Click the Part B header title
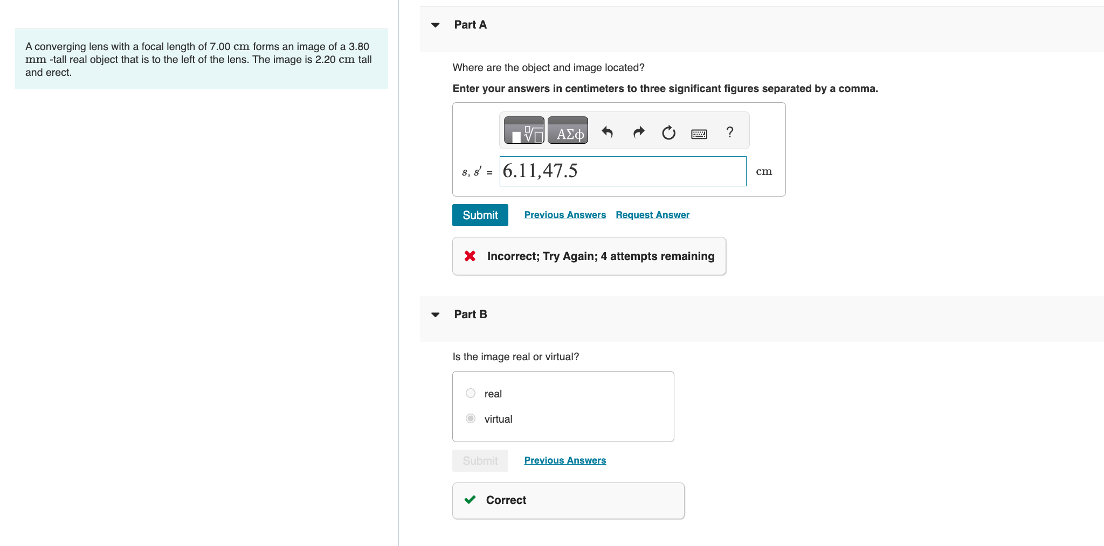1104x546 pixels. click(x=470, y=314)
